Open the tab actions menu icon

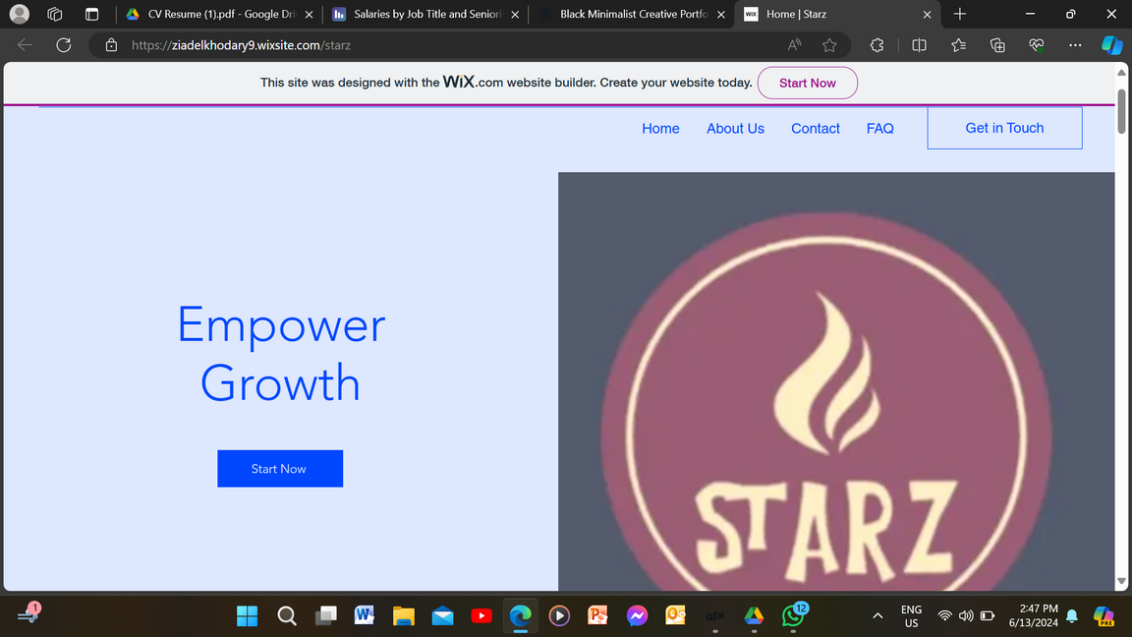55,14
